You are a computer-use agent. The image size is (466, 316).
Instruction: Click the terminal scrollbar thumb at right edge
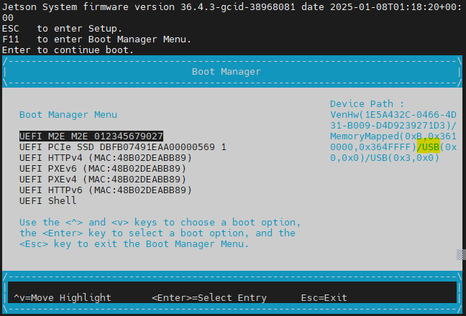click(x=461, y=254)
